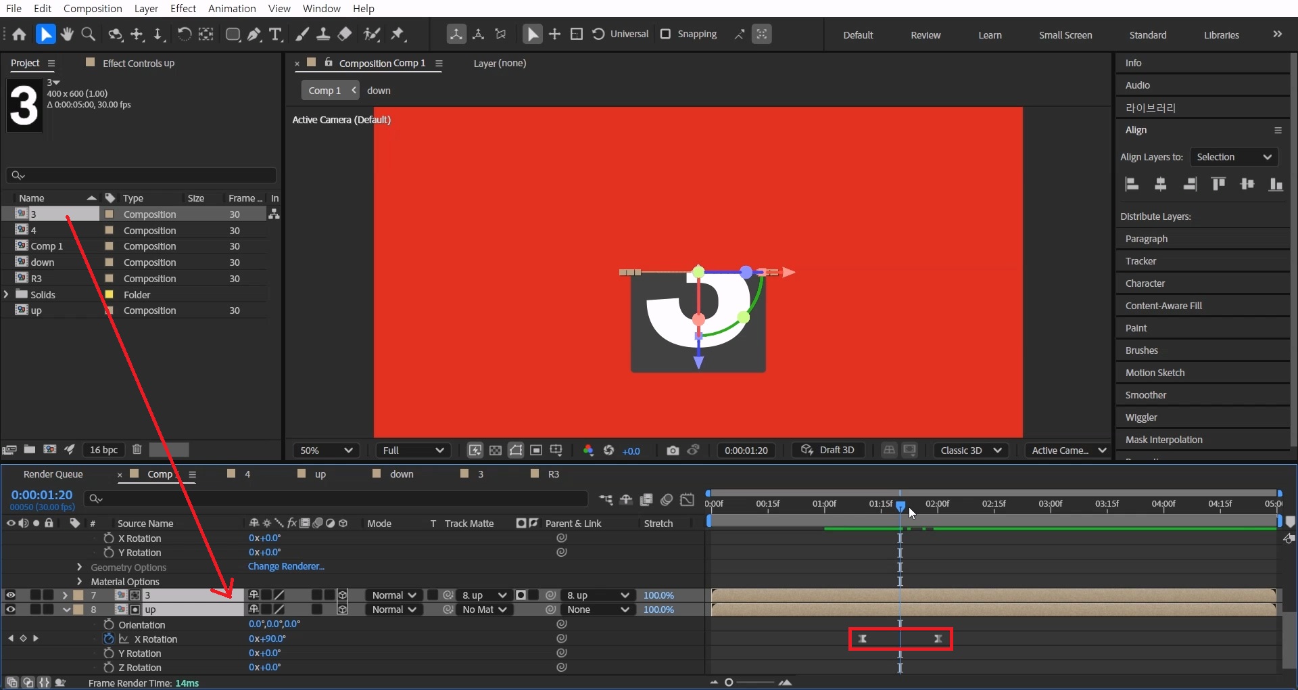The height and width of the screenshot is (690, 1298).
Task: Switch to the Learn workspace
Action: click(990, 35)
